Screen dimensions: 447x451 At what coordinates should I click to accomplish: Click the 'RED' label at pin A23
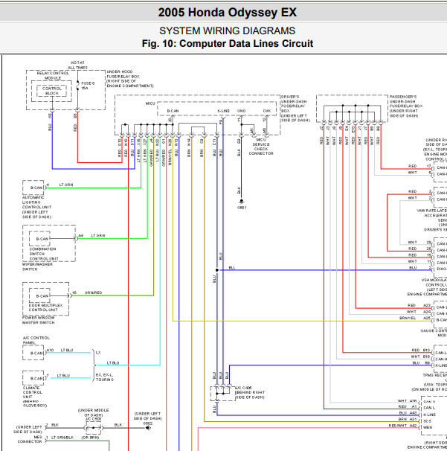(411, 305)
